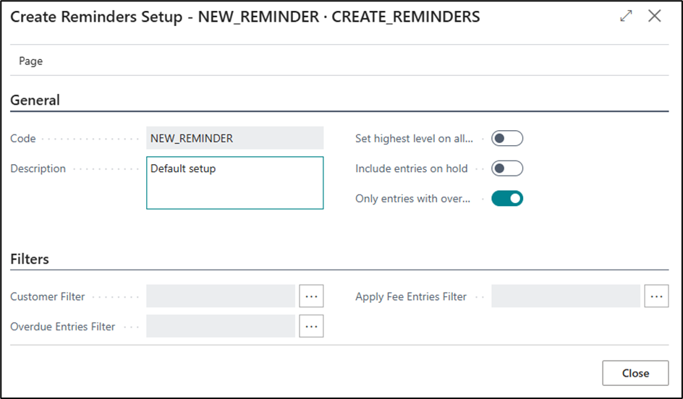Click the Overdue Entries Filter field
Image resolution: width=683 pixels, height=399 pixels.
point(221,326)
